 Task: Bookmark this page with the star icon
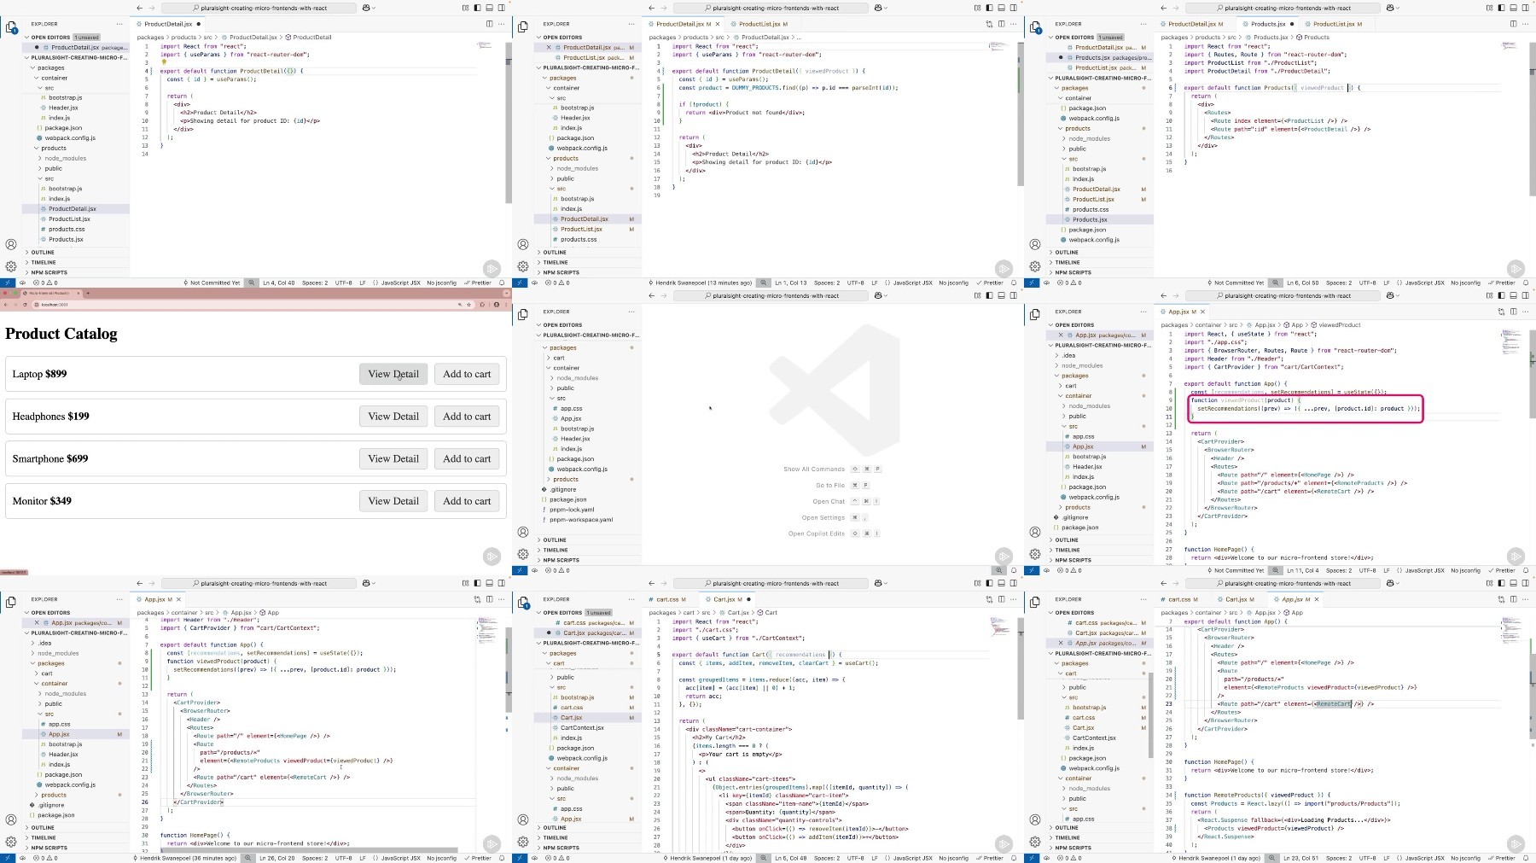468,305
